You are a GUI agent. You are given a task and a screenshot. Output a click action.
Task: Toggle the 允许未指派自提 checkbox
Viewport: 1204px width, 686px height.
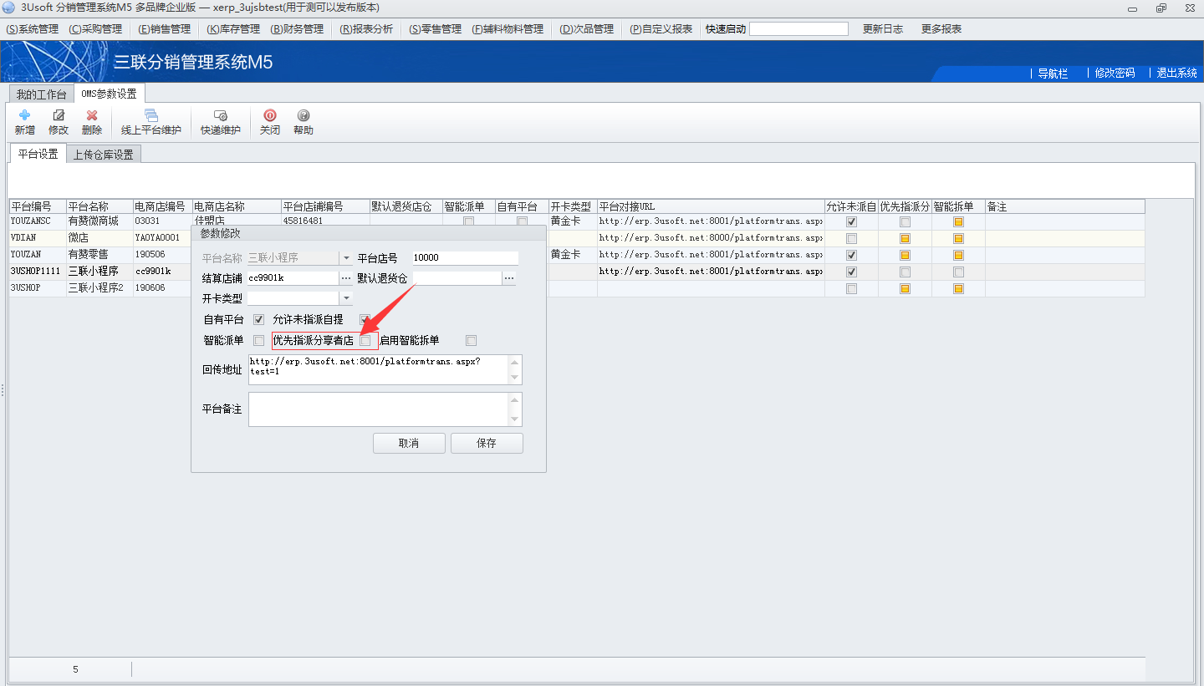(x=365, y=319)
